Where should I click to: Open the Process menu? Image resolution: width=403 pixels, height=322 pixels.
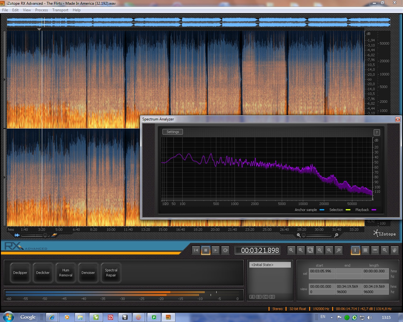coord(42,10)
